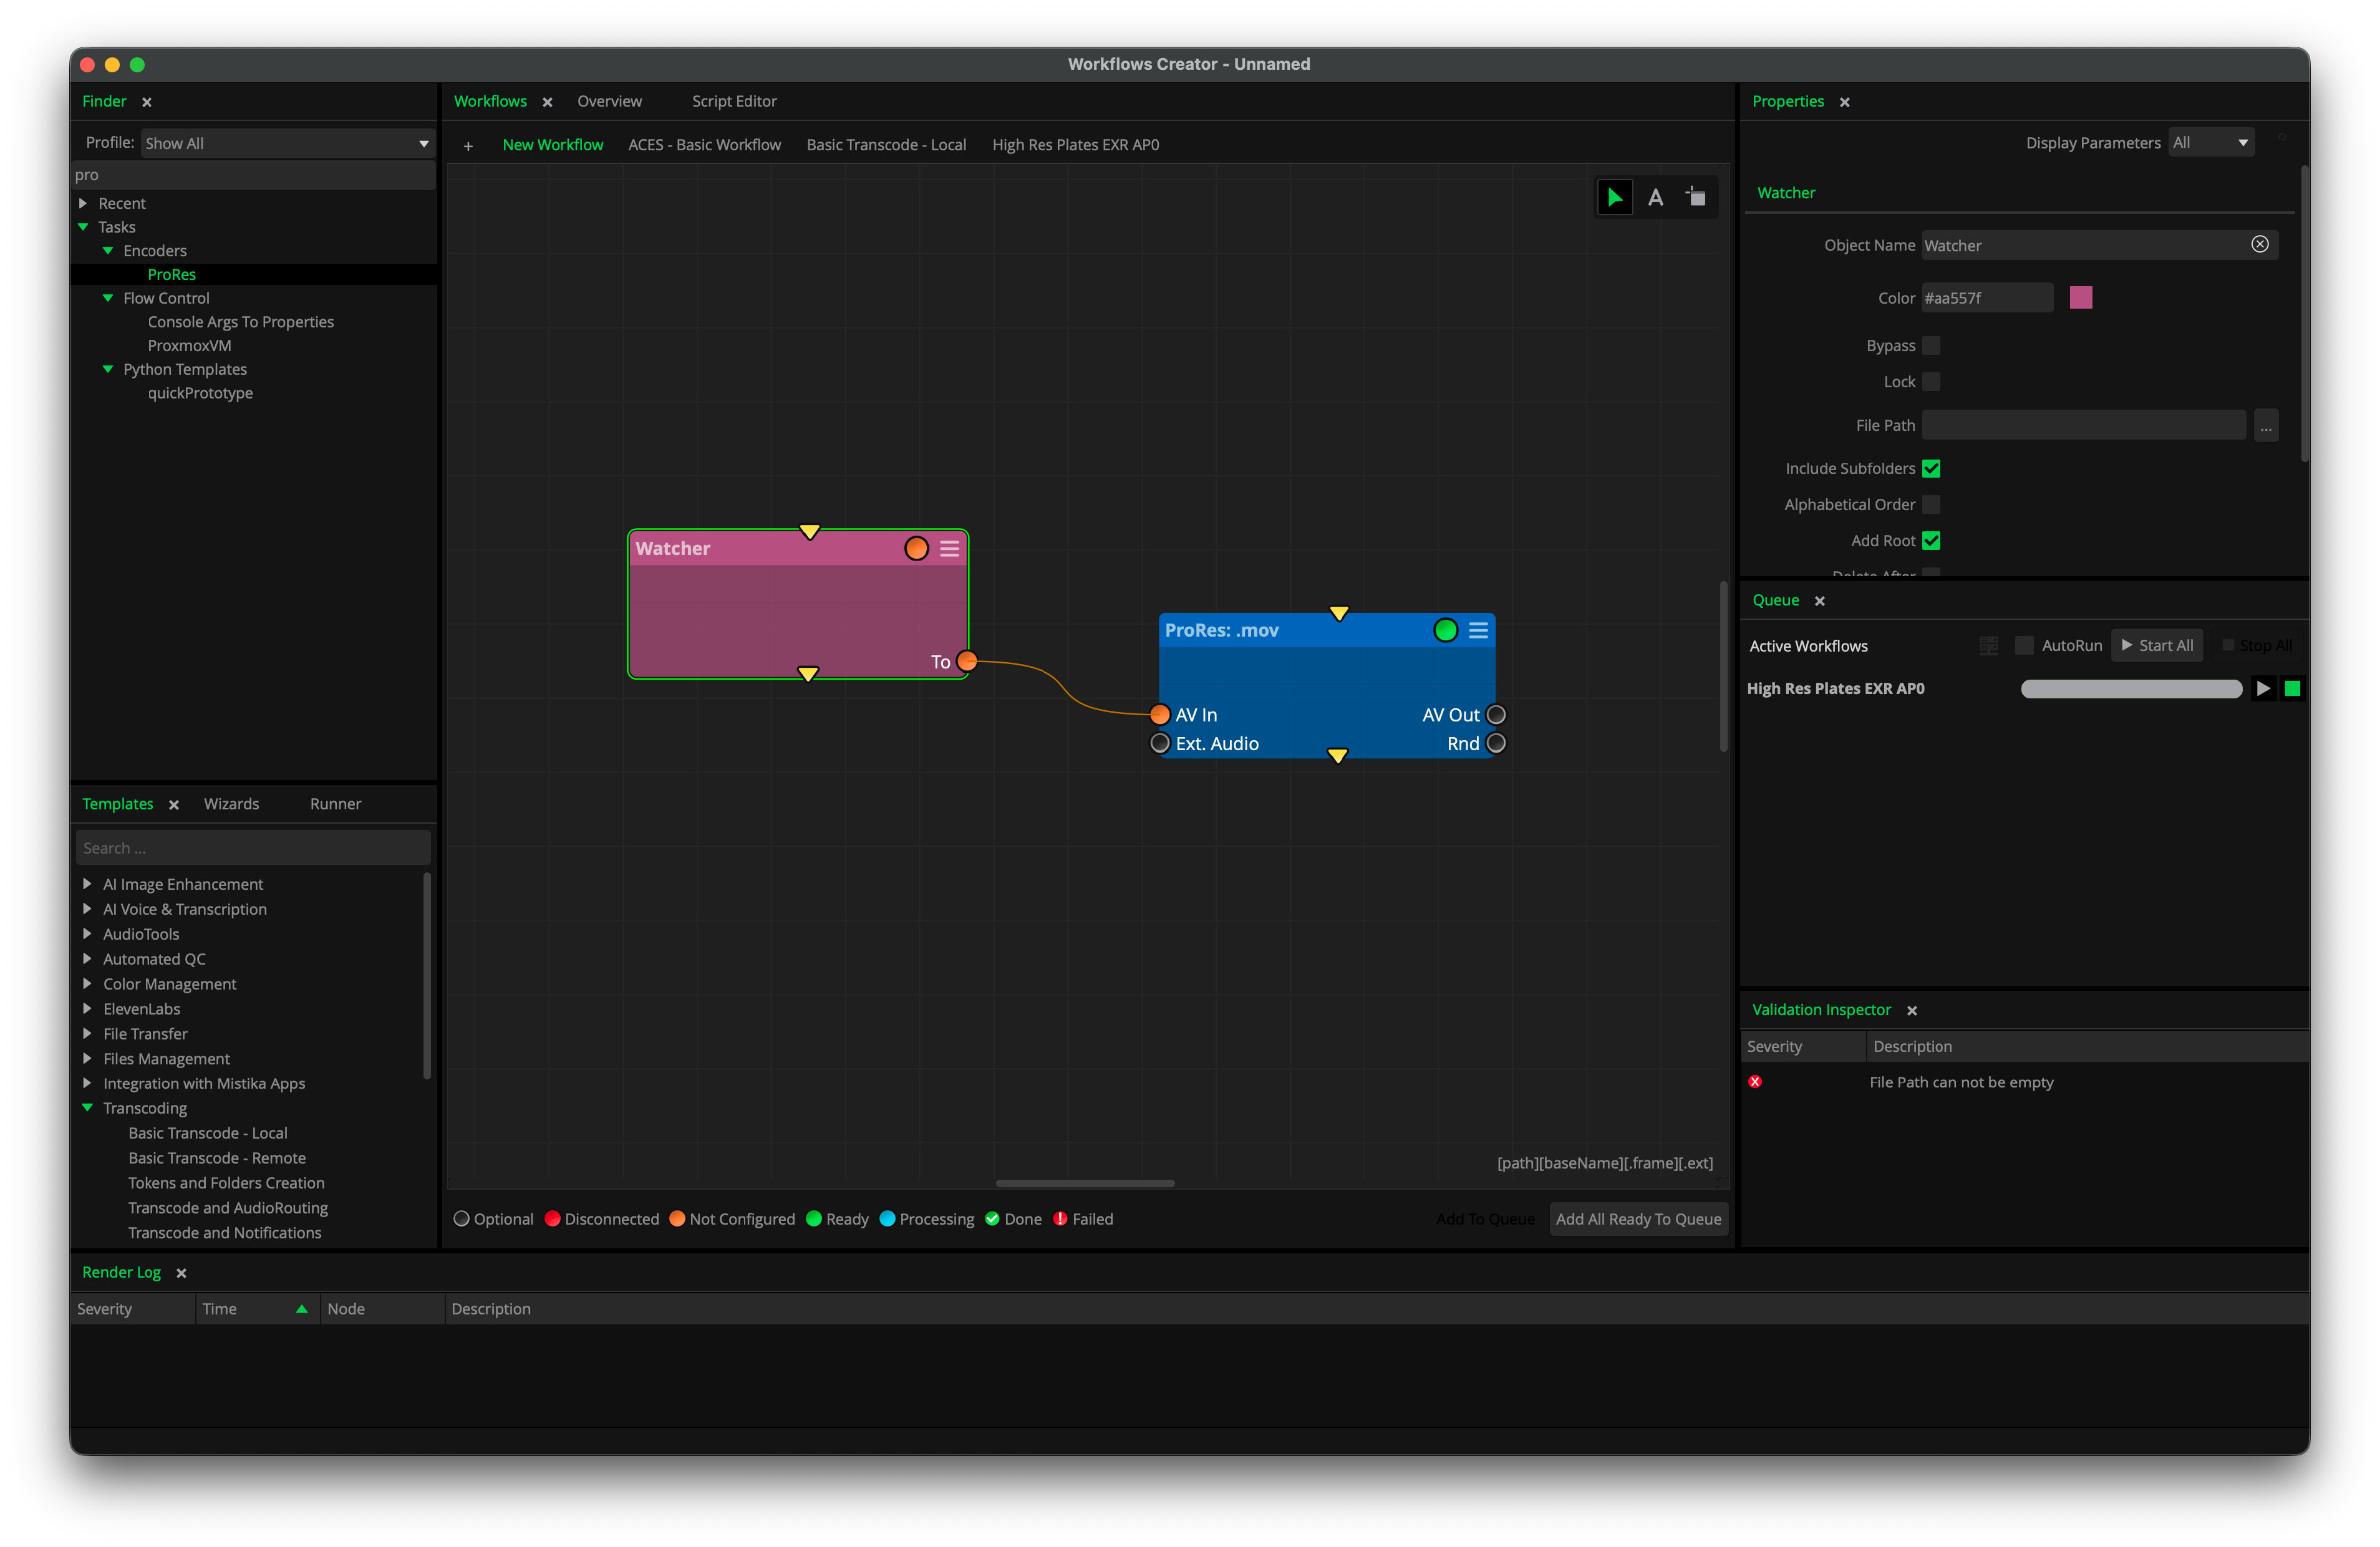Click Add All Ready To Queue
This screenshot has width=2380, height=1547.
1638,1219
